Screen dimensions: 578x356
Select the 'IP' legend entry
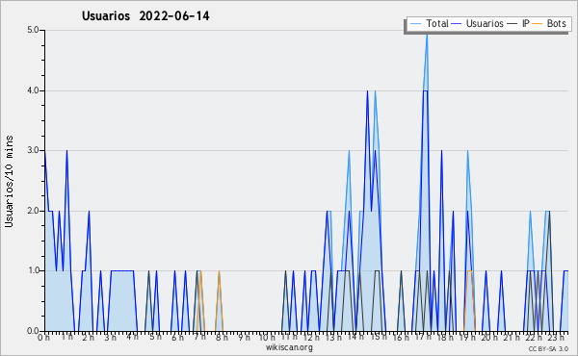tap(518, 23)
